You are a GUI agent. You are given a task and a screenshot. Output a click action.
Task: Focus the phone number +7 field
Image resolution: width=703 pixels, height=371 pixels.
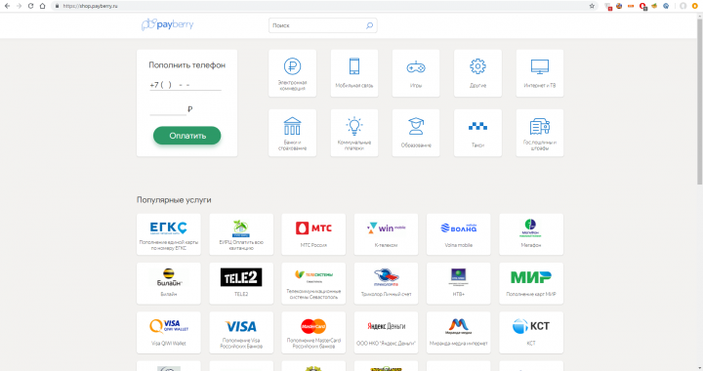point(186,85)
